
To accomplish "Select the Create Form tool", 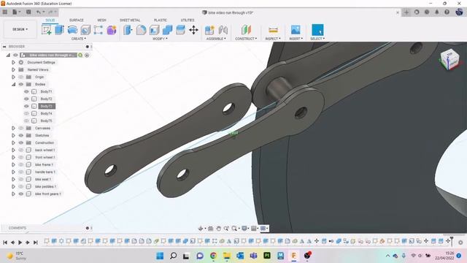I will [x=112, y=30].
